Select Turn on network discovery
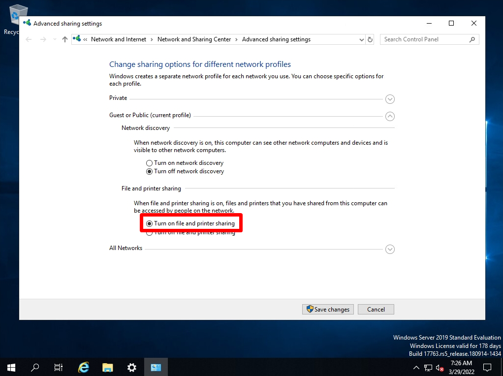Image resolution: width=503 pixels, height=376 pixels. [149, 162]
